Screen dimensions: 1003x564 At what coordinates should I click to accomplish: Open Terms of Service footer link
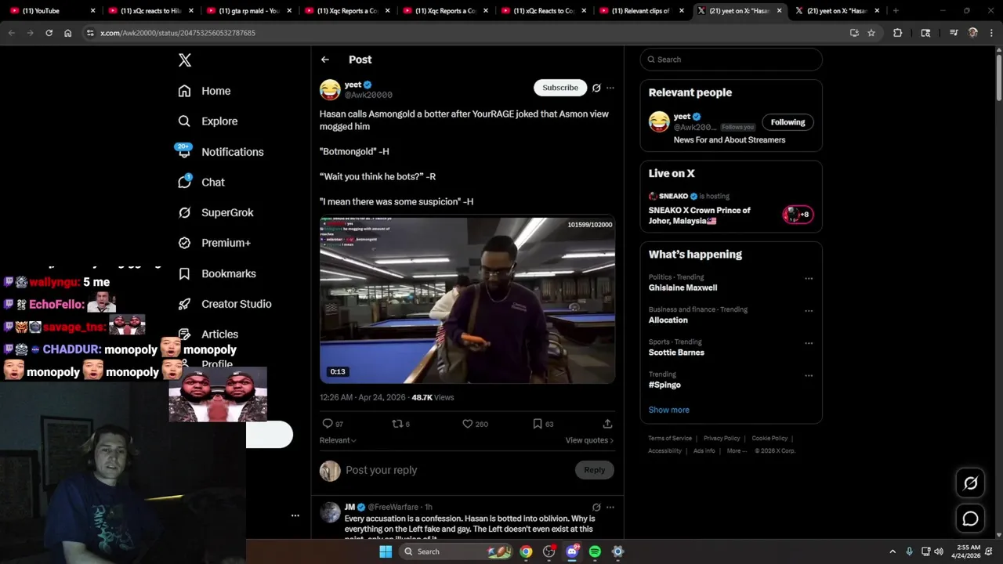(670, 438)
